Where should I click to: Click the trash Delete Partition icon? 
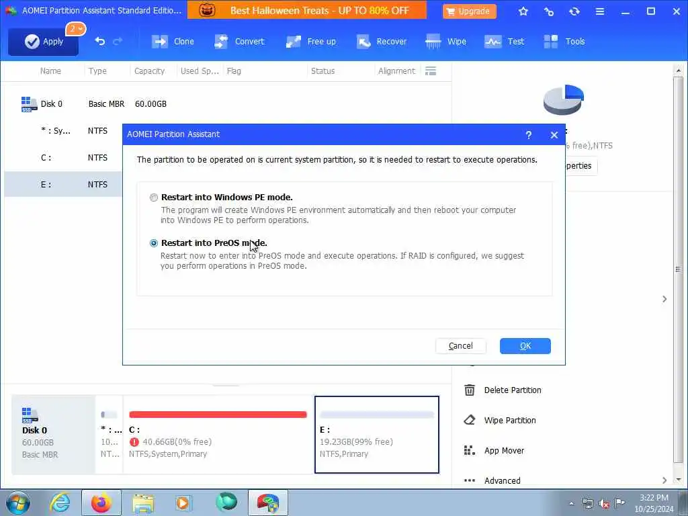tap(469, 390)
